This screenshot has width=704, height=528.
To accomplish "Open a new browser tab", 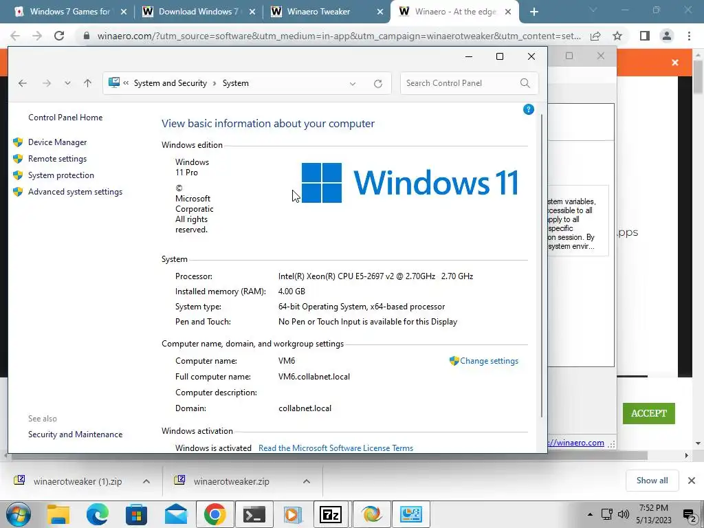I will tap(533, 12).
